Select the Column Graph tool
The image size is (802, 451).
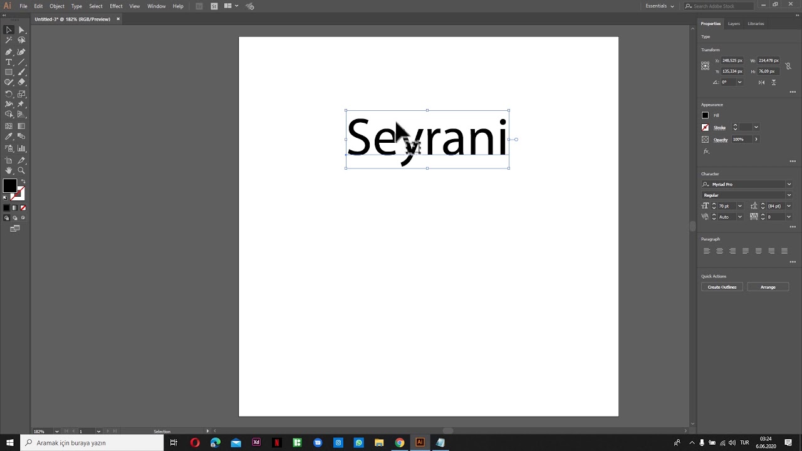coord(21,148)
